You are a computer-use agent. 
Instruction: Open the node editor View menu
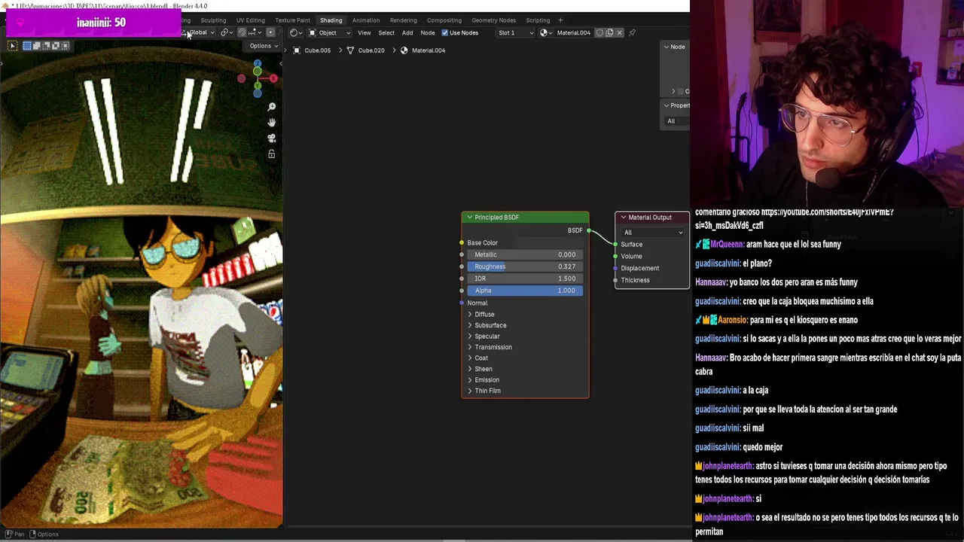(x=364, y=32)
